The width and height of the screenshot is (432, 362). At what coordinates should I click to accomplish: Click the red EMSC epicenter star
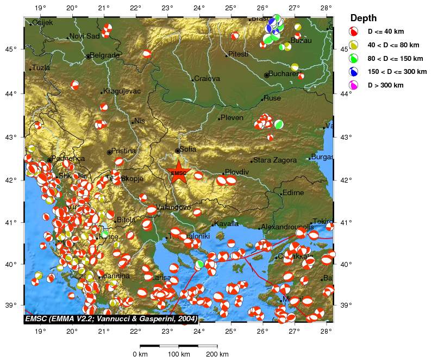(x=179, y=172)
